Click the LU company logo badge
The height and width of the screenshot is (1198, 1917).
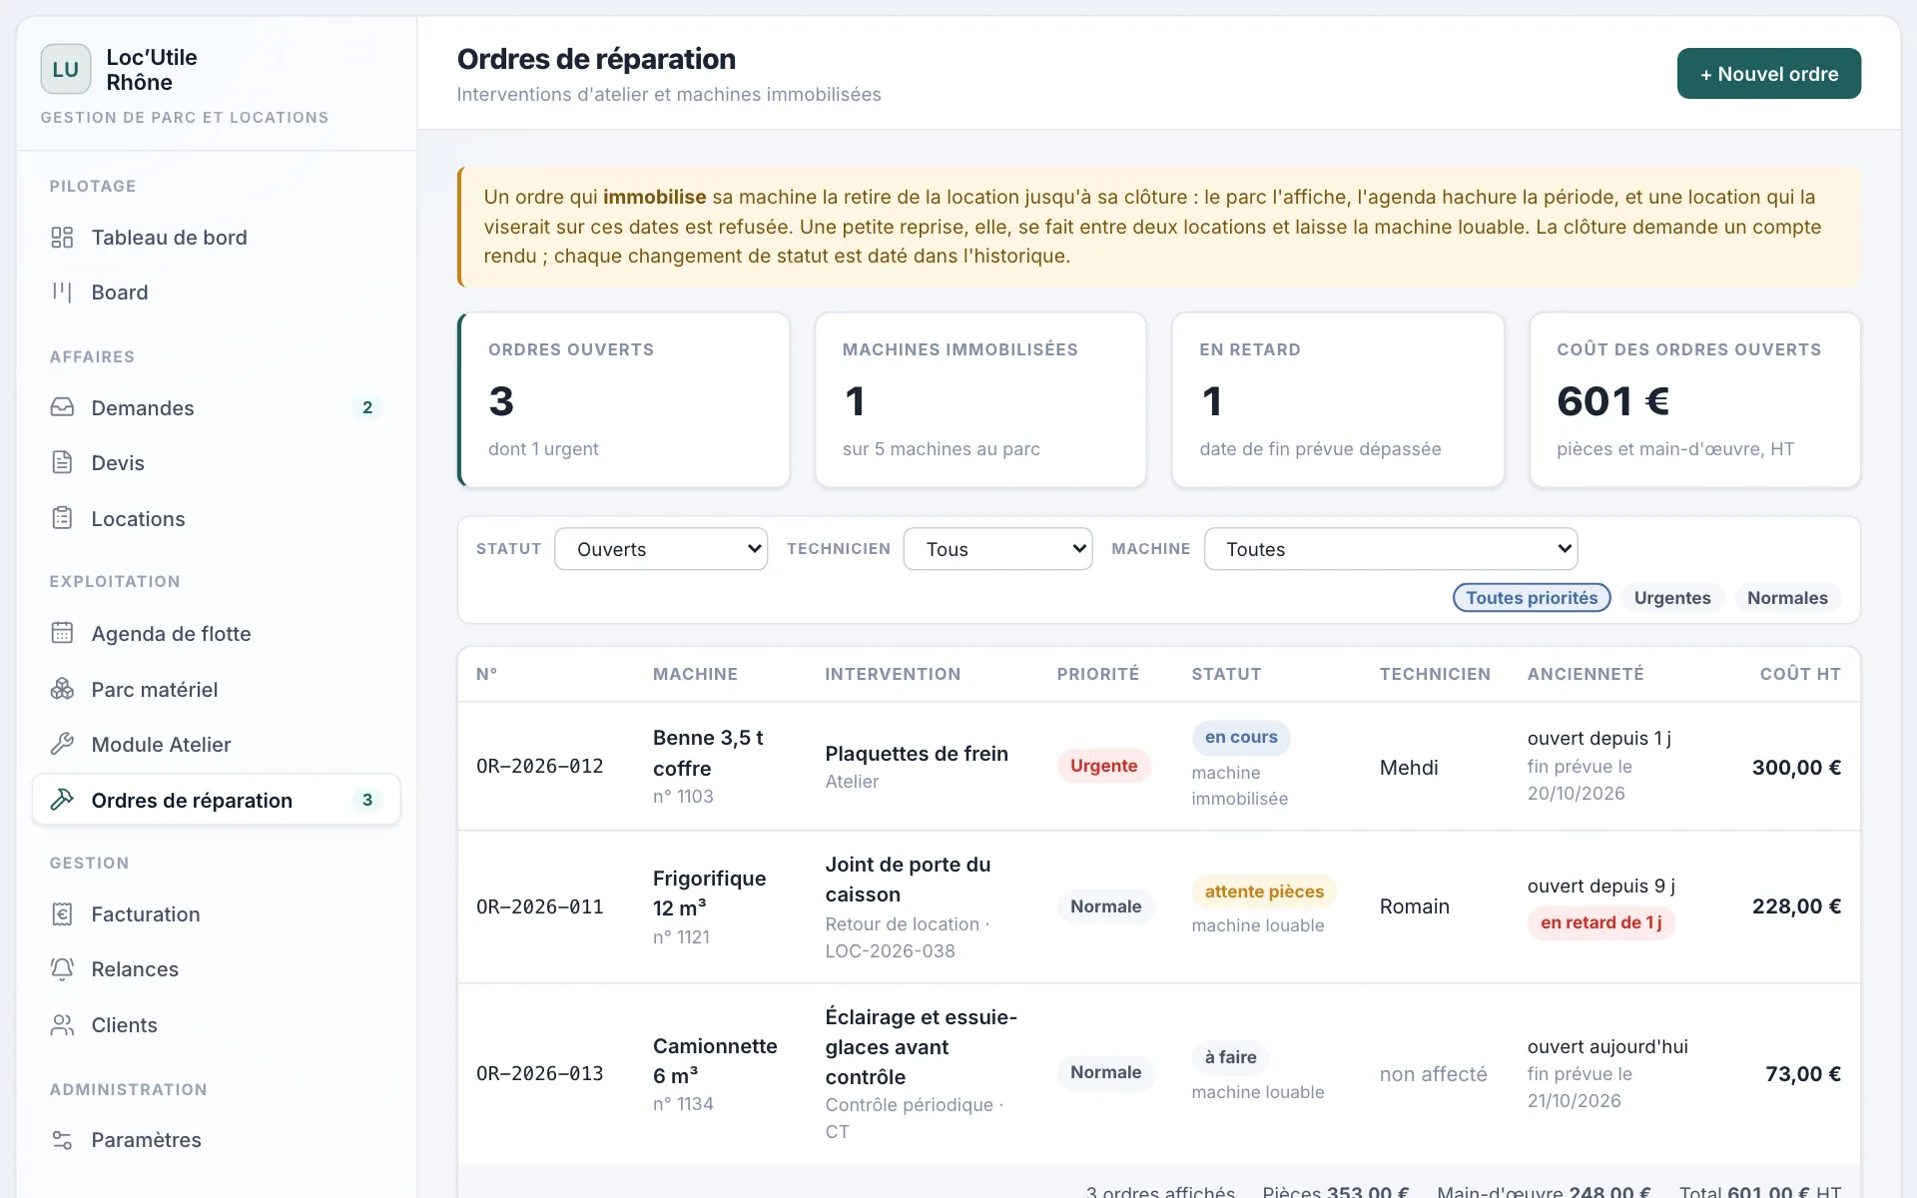(x=66, y=69)
